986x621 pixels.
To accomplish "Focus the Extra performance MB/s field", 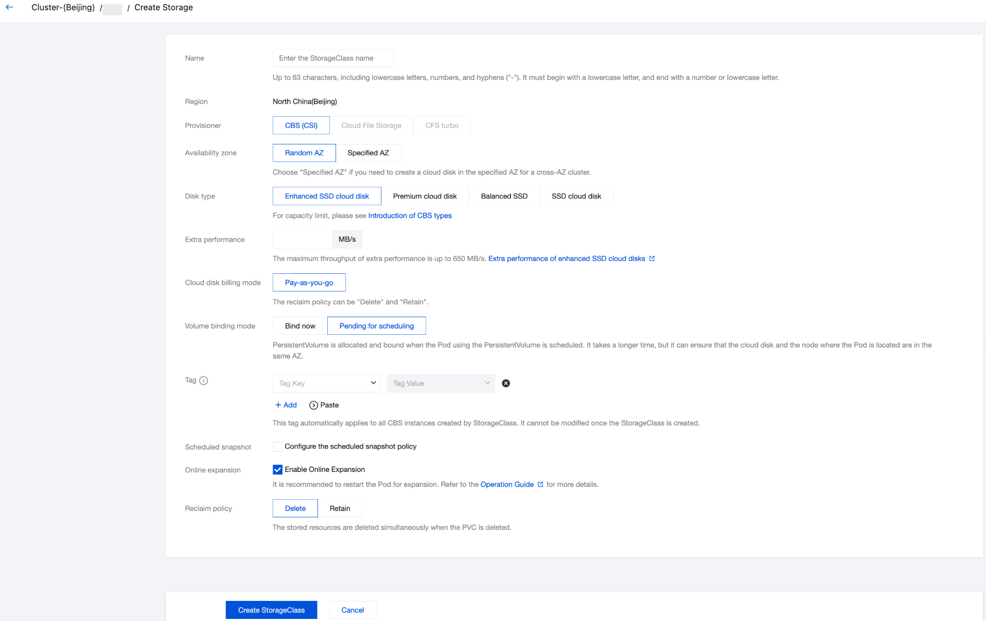I will (x=303, y=239).
